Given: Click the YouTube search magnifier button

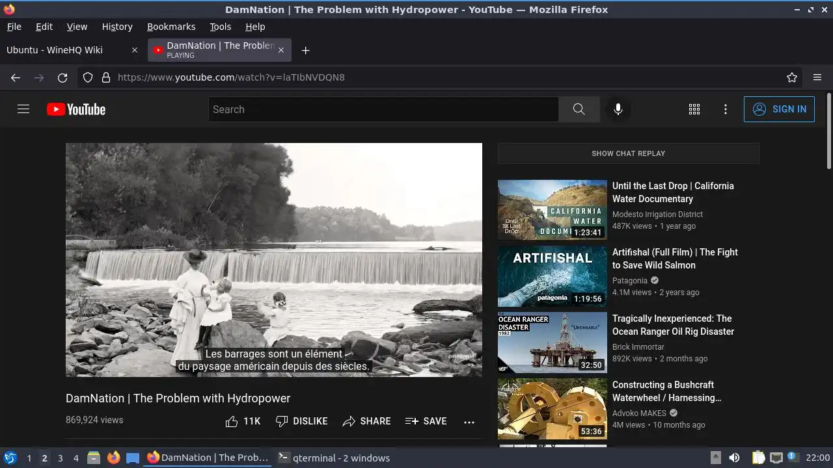Looking at the screenshot, I should (x=579, y=109).
